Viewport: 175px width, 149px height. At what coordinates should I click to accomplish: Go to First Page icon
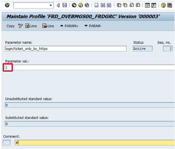[119, 5]
